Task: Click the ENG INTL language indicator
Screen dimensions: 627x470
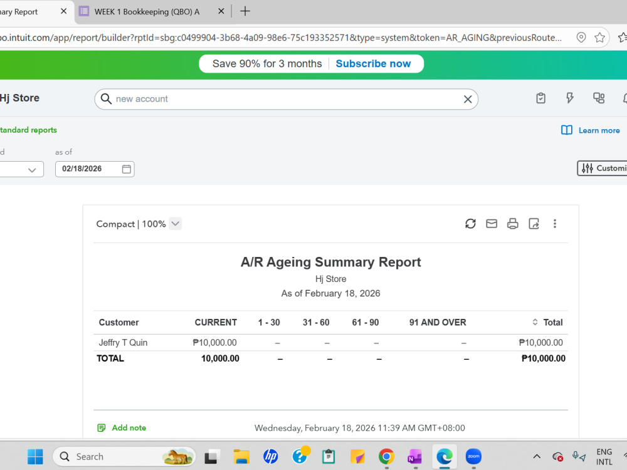Action: coord(604,456)
